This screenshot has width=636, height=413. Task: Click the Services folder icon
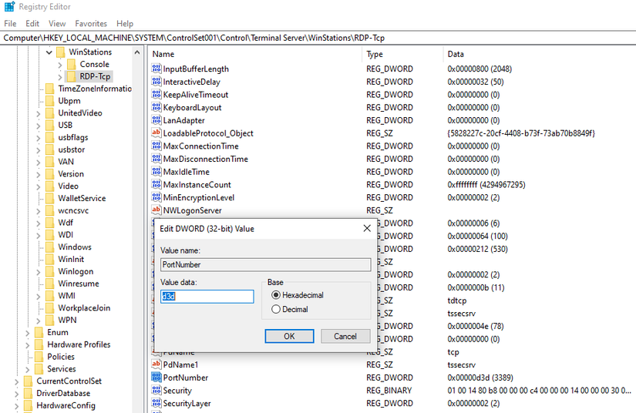pos(39,369)
